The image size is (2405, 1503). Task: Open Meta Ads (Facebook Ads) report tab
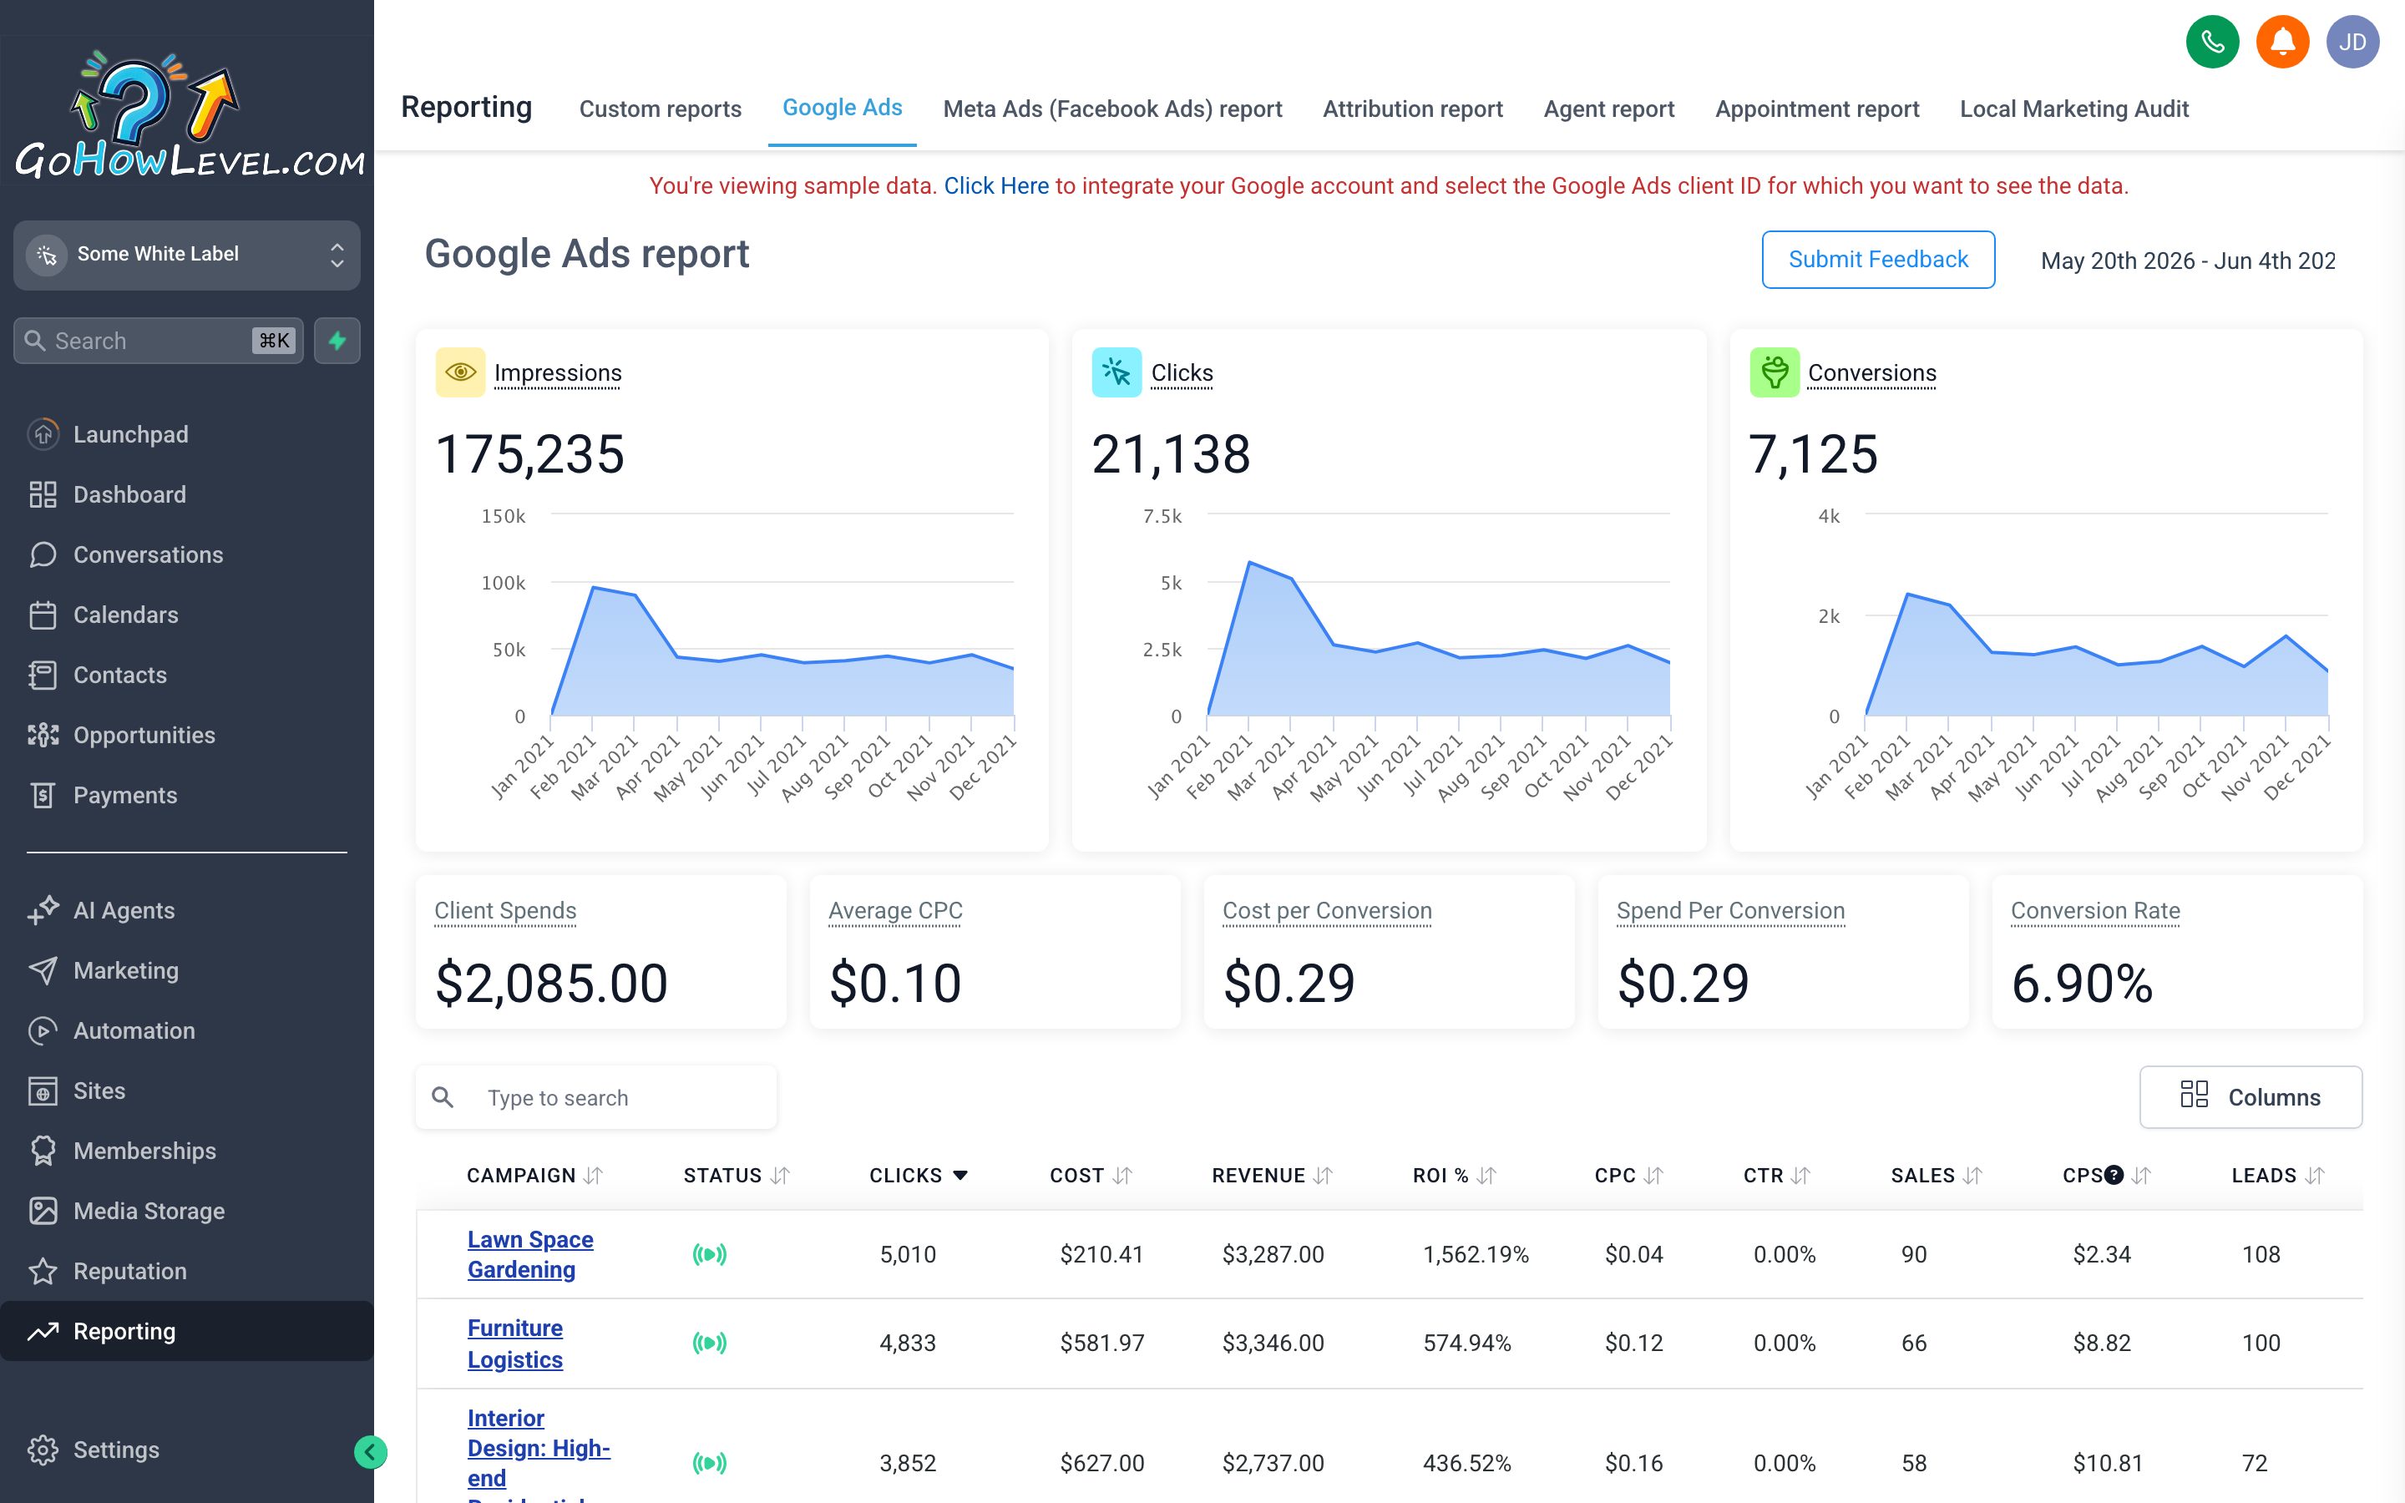1112,109
